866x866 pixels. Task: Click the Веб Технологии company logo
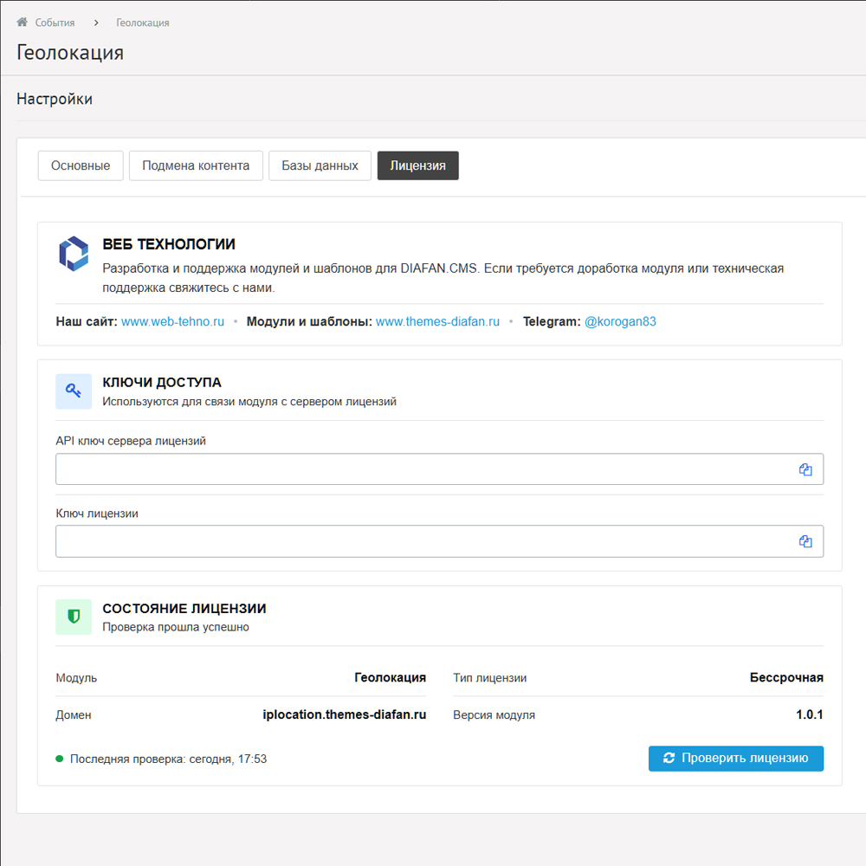(74, 253)
